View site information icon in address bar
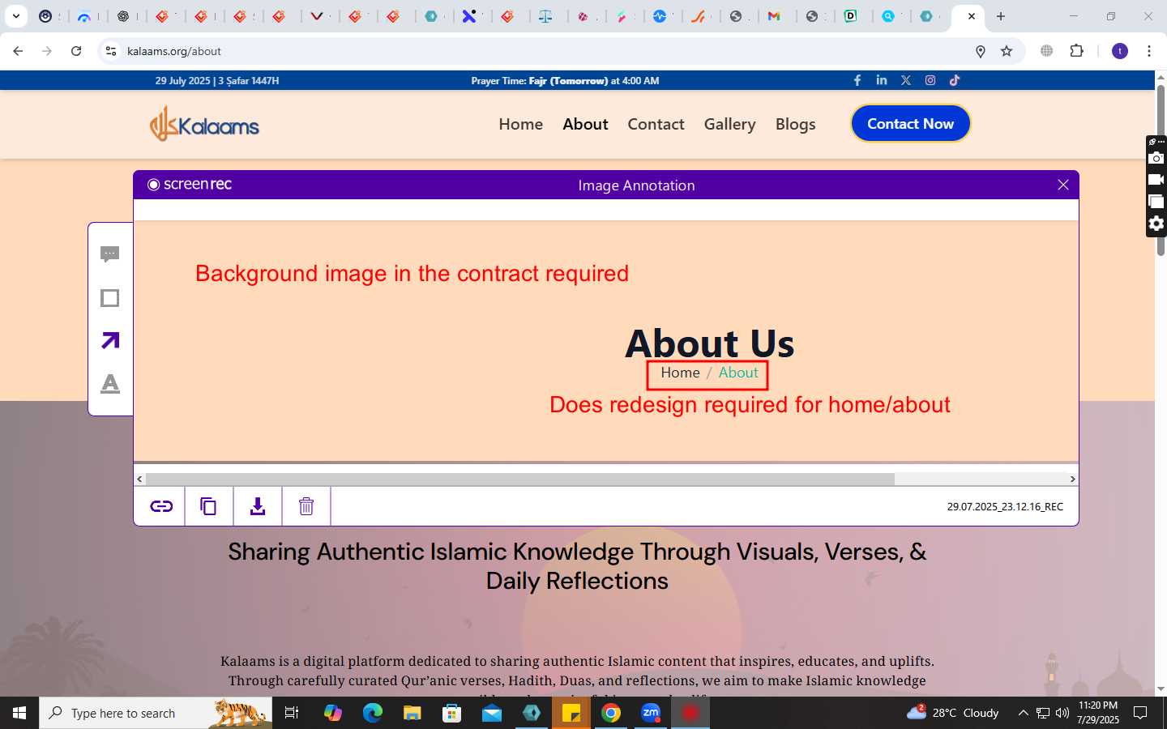1167x729 pixels. (x=111, y=51)
